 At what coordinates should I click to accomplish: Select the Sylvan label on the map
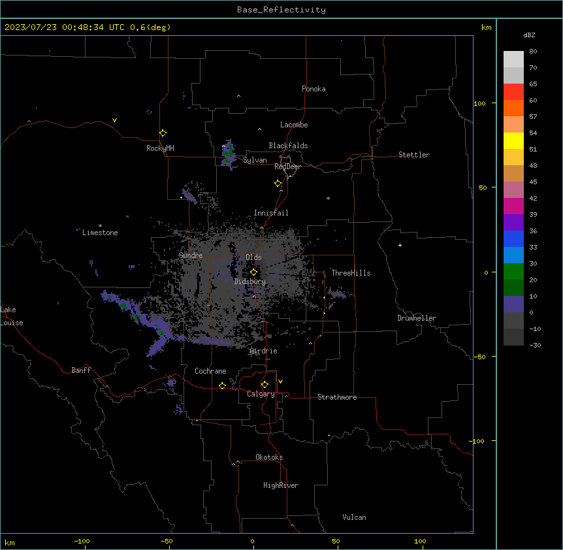[x=255, y=160]
